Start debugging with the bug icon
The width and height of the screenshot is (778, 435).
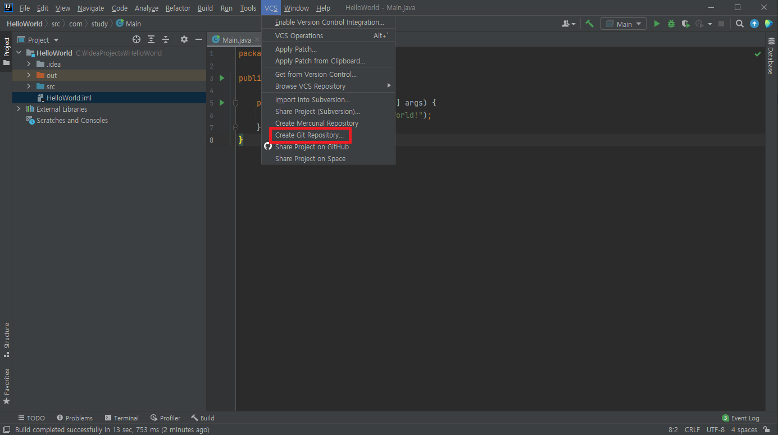tap(671, 24)
